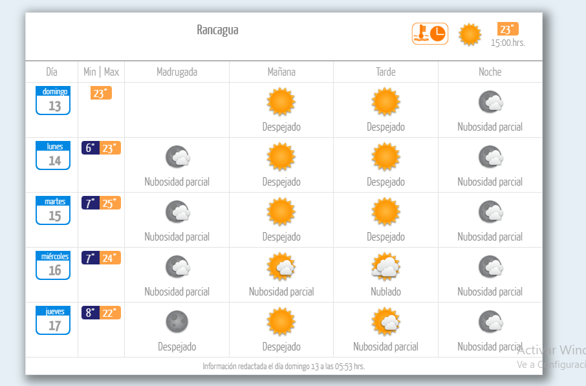Click the 6° minimum temperature for lunes
Viewport: 586px width, 386px height.
[91, 148]
